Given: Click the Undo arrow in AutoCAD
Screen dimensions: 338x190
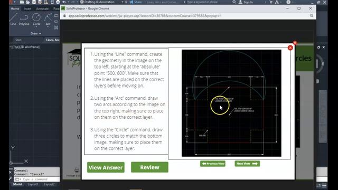Looking at the screenshot, I should pos(64,2).
